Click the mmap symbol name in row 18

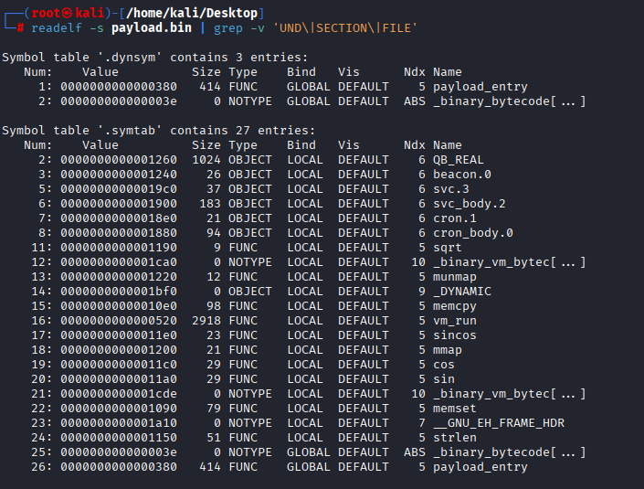click(447, 350)
